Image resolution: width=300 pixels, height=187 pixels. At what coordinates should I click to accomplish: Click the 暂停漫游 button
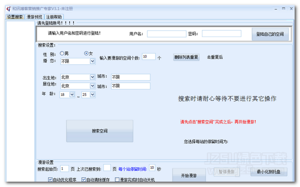point(226,172)
